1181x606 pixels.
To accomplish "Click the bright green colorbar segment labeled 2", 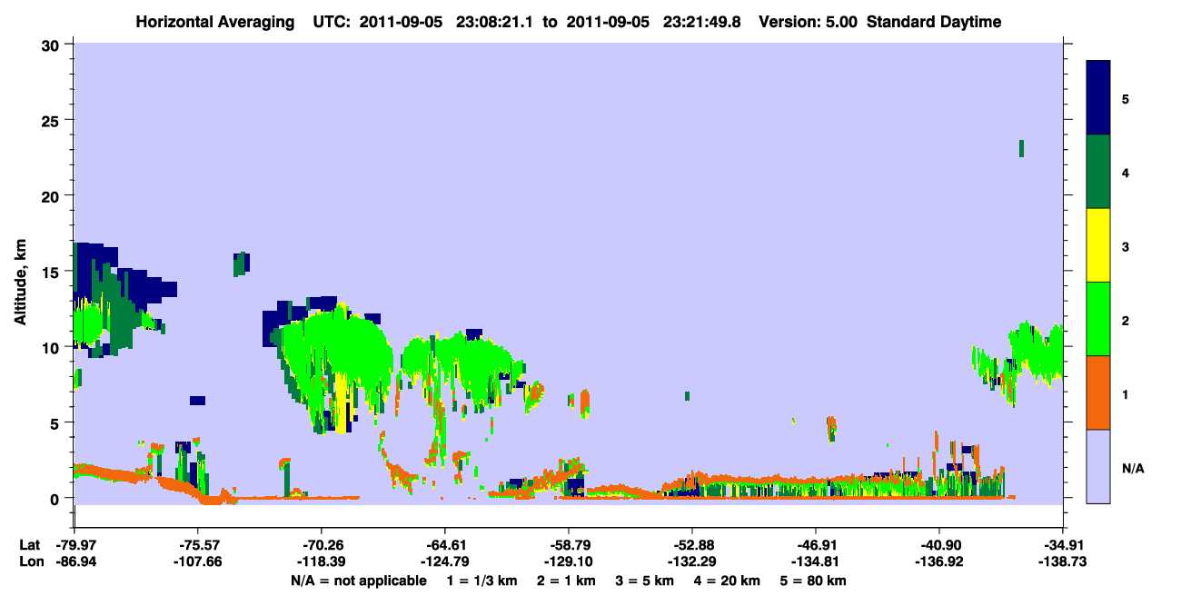I will [1098, 319].
